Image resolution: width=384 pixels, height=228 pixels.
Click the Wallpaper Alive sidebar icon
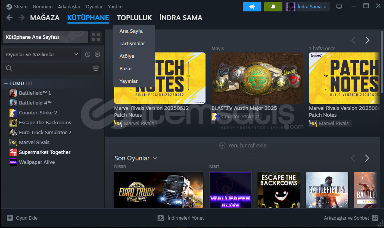pyautogui.click(x=13, y=162)
